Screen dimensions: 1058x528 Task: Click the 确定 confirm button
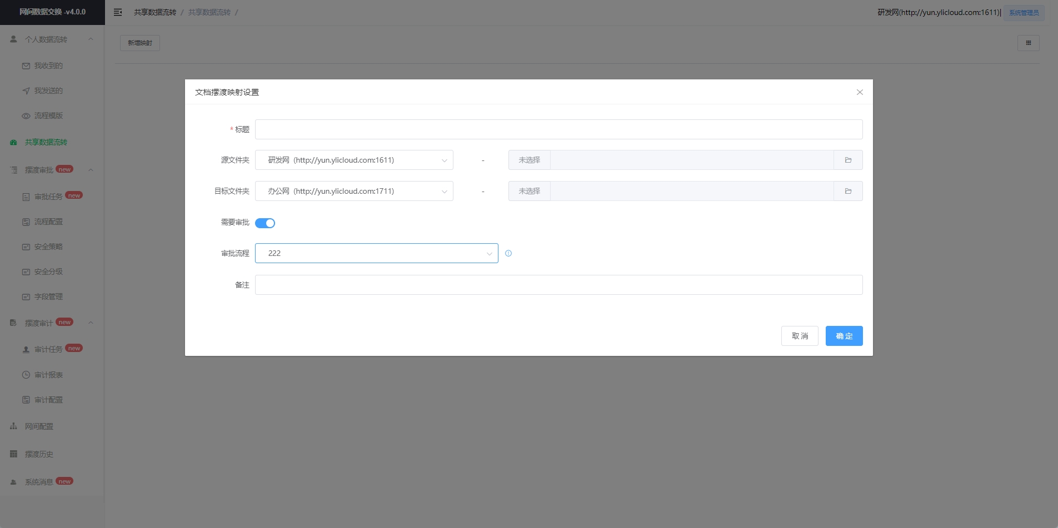(x=844, y=336)
